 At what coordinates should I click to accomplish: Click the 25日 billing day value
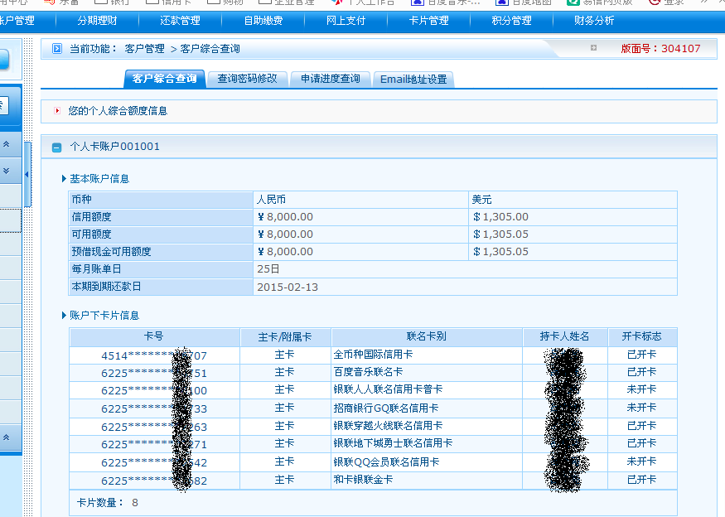tap(268, 269)
